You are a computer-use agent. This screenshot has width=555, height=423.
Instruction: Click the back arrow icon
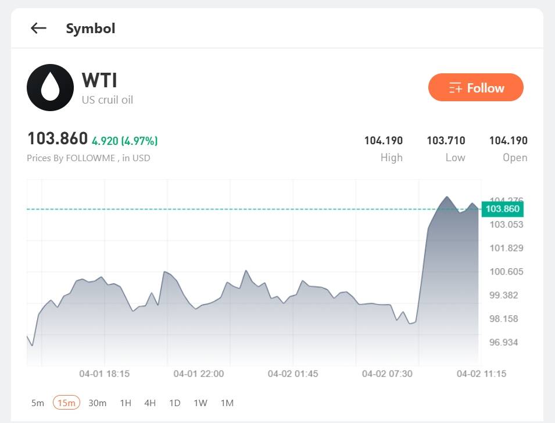[38, 28]
